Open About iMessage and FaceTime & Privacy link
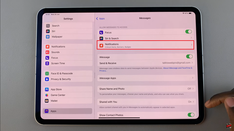Screen dimensions: 234x131 (x=146, y=69)
